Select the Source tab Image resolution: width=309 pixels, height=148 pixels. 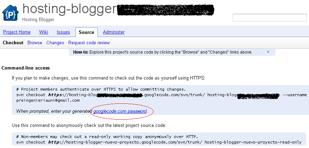click(86, 32)
